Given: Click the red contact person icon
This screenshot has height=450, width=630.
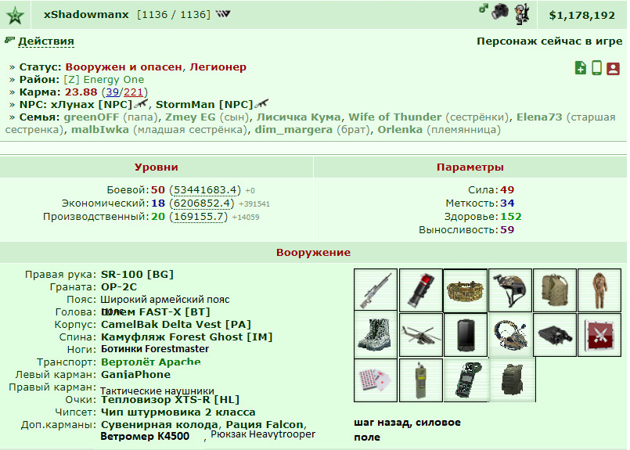Looking at the screenshot, I should [613, 68].
